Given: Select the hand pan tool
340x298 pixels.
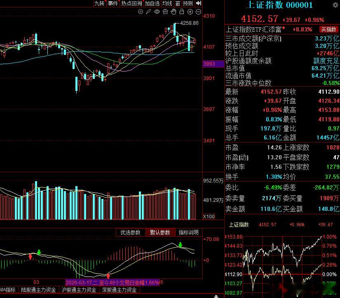Looking at the screenshot, I should click(x=174, y=12).
